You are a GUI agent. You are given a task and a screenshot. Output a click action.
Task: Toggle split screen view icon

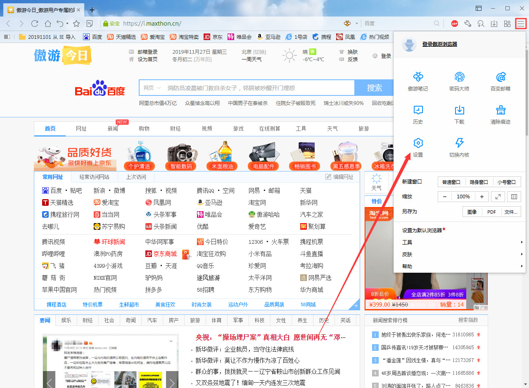point(514,197)
